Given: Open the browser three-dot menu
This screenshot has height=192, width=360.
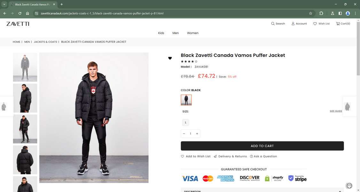Looking at the screenshot, I should tap(355, 13).
